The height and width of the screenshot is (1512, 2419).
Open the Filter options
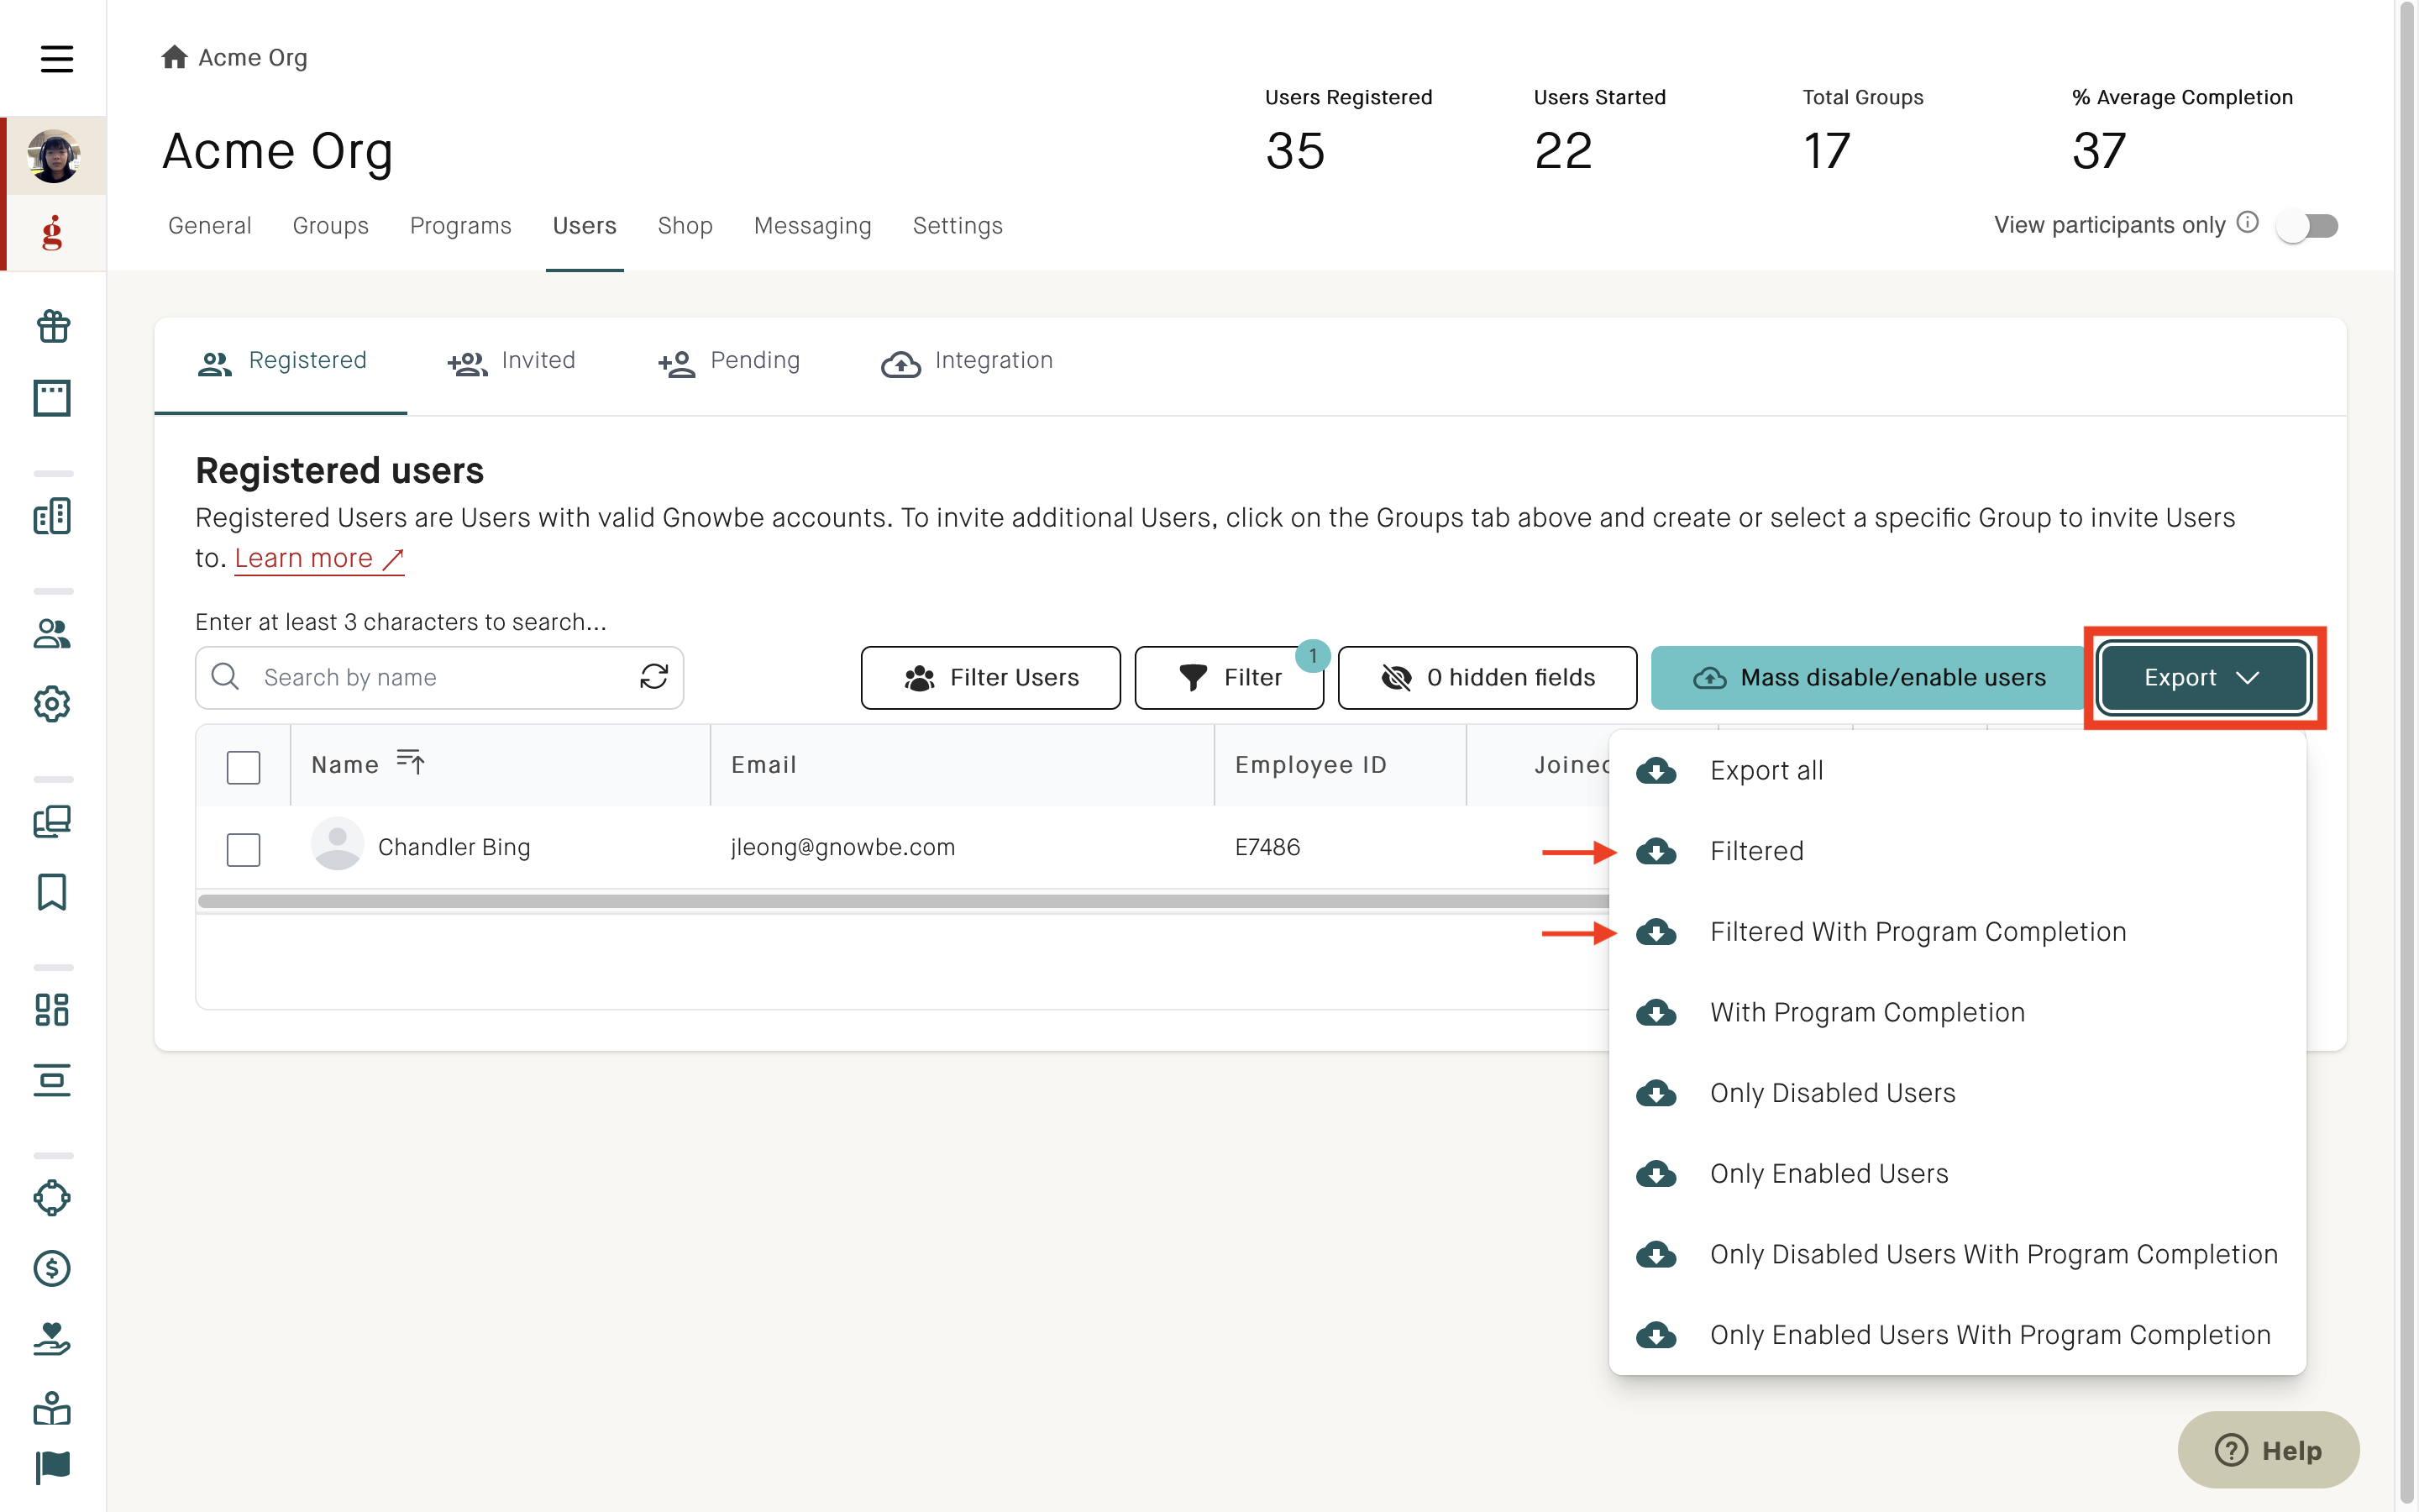[x=1230, y=677]
